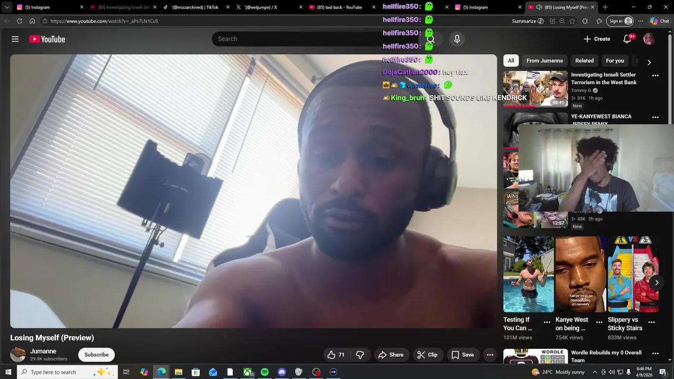Viewport: 674px width, 379px height.
Task: Open options for YE-KANYEWEST BIANCA video
Action: click(x=656, y=117)
